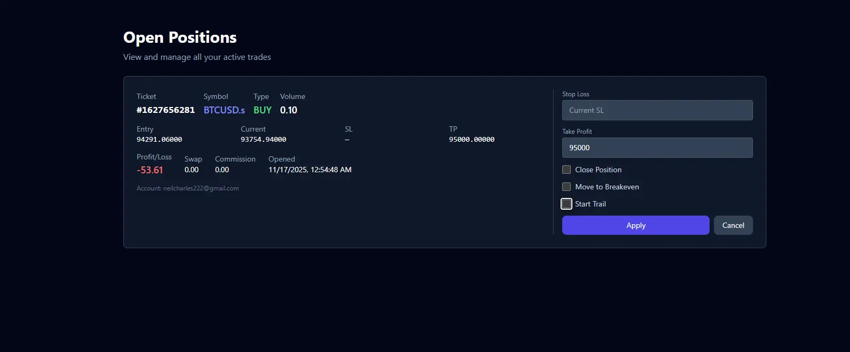850x352 pixels.
Task: Click the Swap value 0.00
Action: (x=191, y=170)
